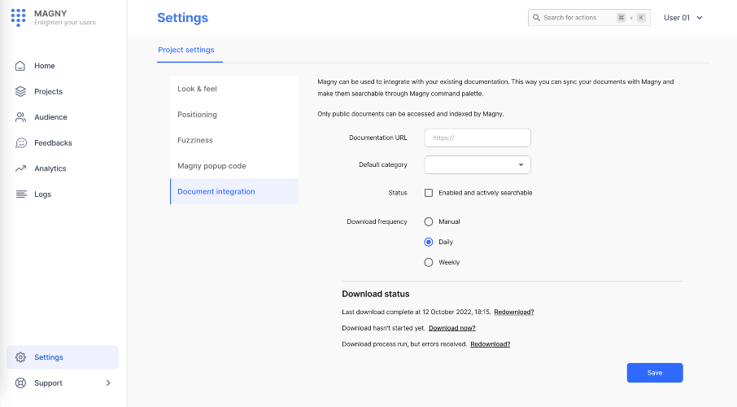Click the Home house icon

click(x=20, y=66)
